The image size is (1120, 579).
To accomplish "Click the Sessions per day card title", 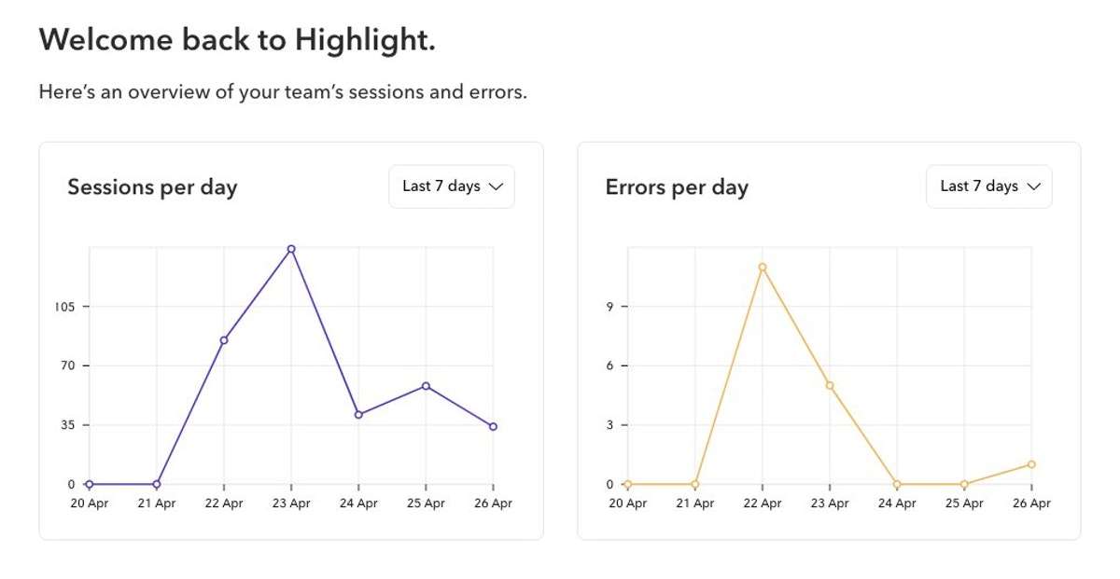I will 152,187.
